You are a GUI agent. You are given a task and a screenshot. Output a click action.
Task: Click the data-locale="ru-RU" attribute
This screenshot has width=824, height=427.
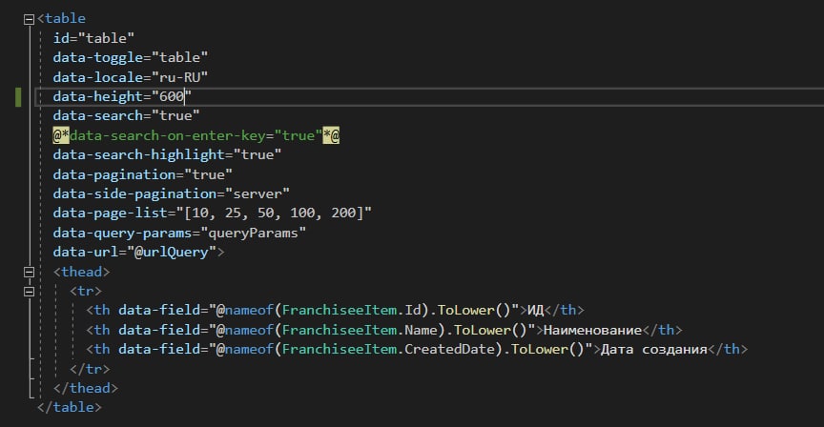tap(131, 77)
